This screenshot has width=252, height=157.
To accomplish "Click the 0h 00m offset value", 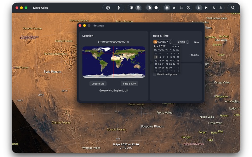I will point(195,55).
